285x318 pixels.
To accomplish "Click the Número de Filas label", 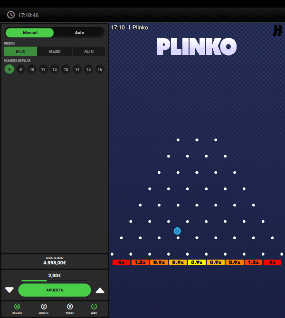I will (x=17, y=60).
